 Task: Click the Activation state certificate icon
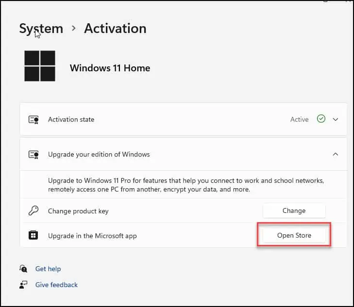[34, 119]
